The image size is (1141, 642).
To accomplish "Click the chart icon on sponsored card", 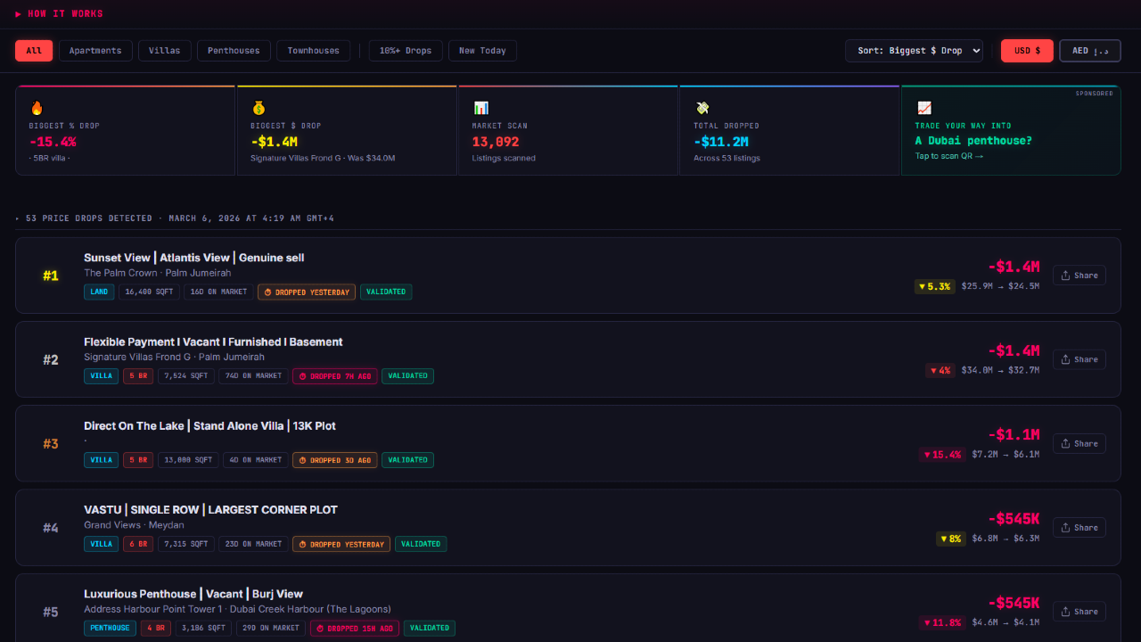I will click(x=923, y=108).
